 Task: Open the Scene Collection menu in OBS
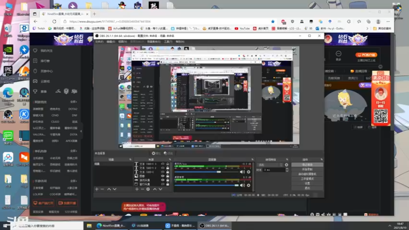click(x=154, y=42)
